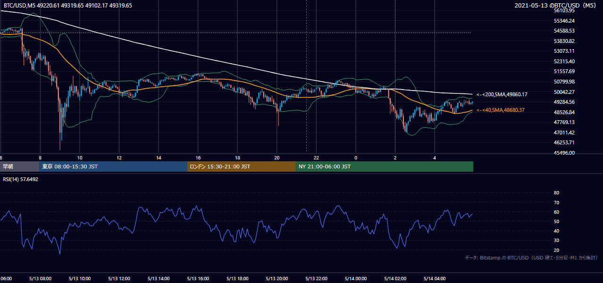Click the RSI scale label 30
Image resolution: width=603 pixels, height=283 pixels.
tap(556, 240)
